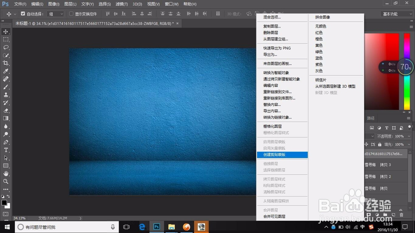415x233 pixels.
Task: Filter layers by pixel image icon
Action: click(371, 128)
